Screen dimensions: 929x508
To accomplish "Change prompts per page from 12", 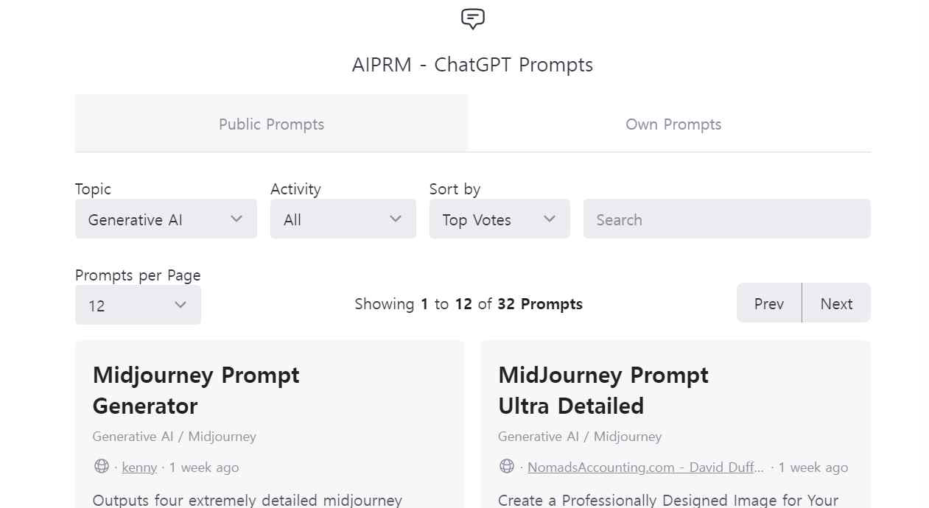I will [138, 305].
